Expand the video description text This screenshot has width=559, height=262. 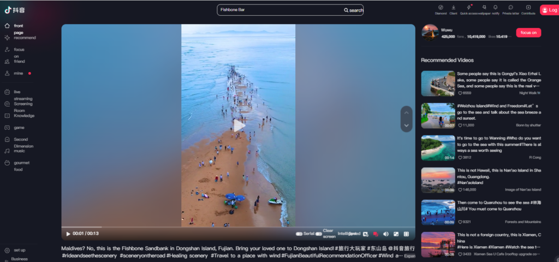point(409,255)
